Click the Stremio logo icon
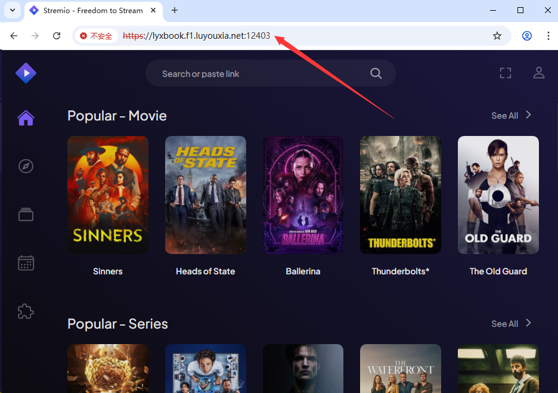This screenshot has height=393, width=558. point(26,73)
